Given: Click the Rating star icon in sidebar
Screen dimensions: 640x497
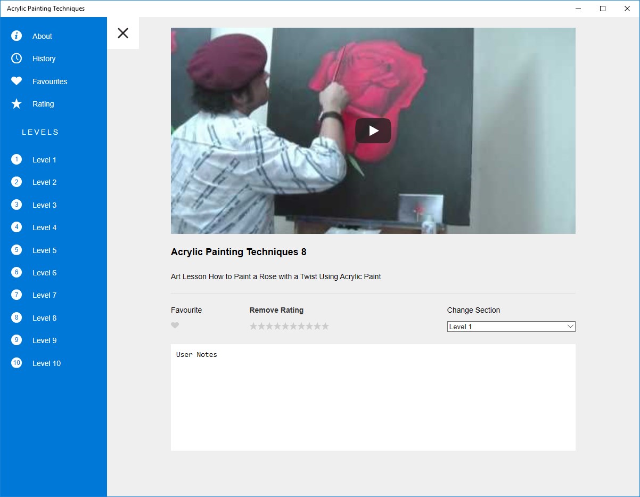Looking at the screenshot, I should pyautogui.click(x=17, y=104).
